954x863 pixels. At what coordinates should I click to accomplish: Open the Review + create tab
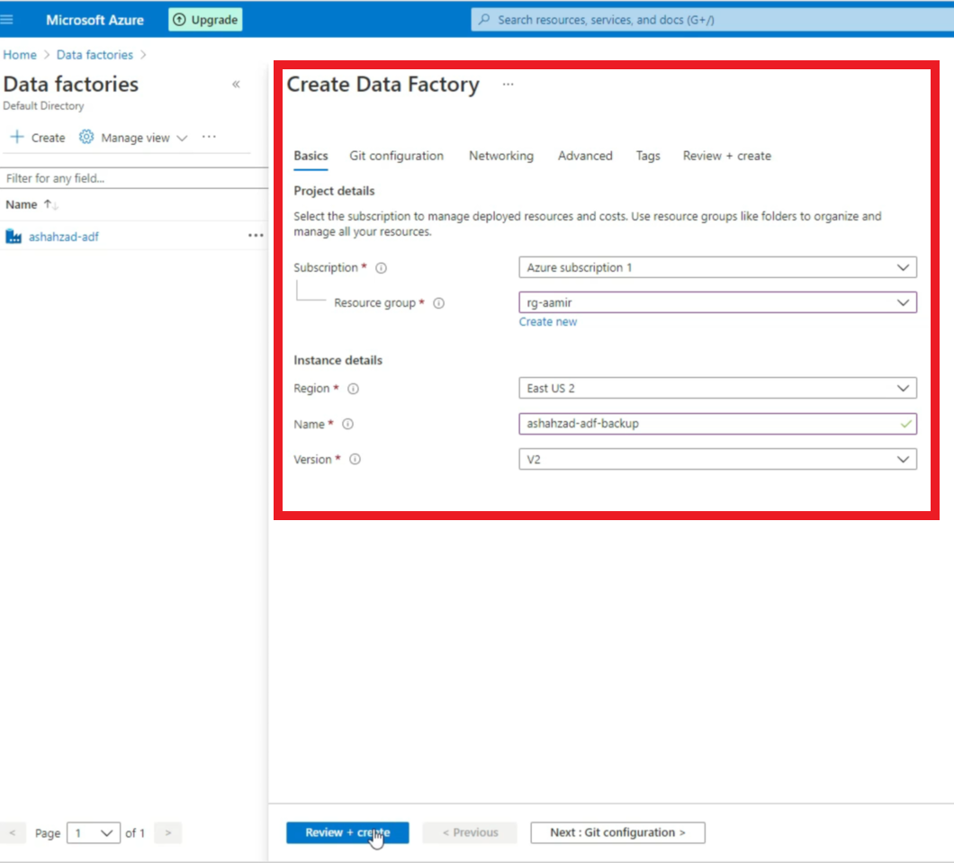click(726, 156)
